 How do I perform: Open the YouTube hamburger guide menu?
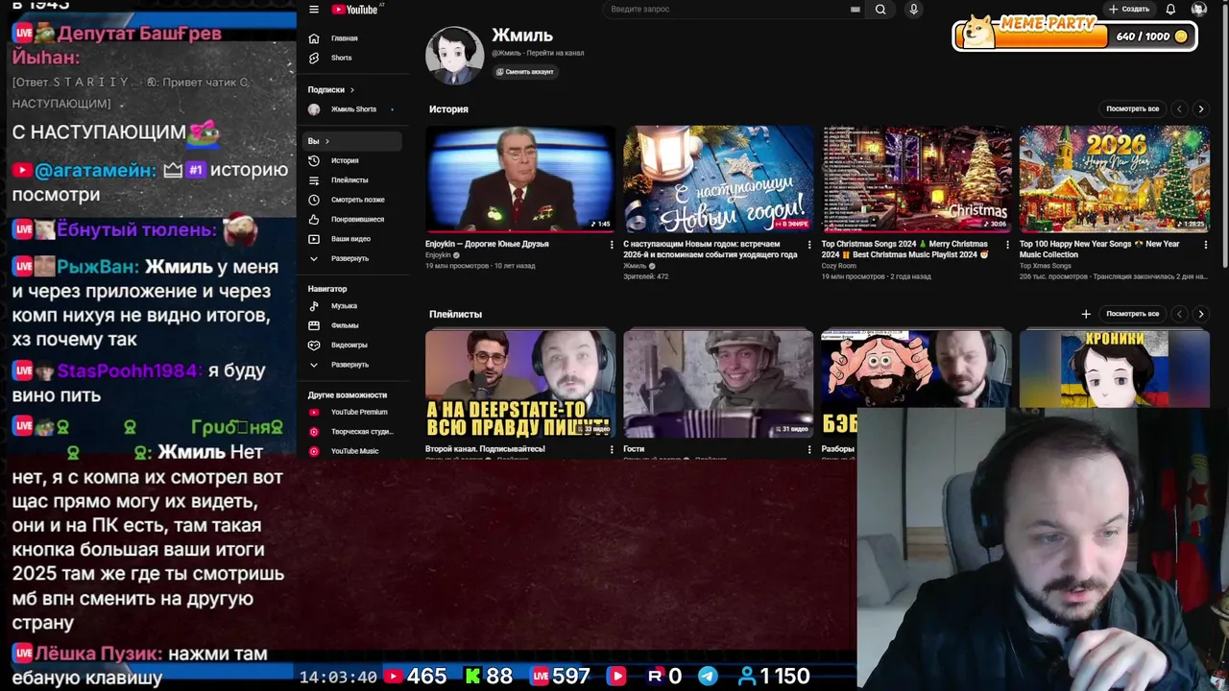point(314,10)
